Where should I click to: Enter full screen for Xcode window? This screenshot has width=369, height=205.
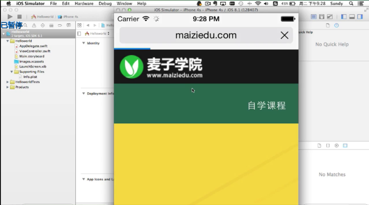click(x=366, y=10)
